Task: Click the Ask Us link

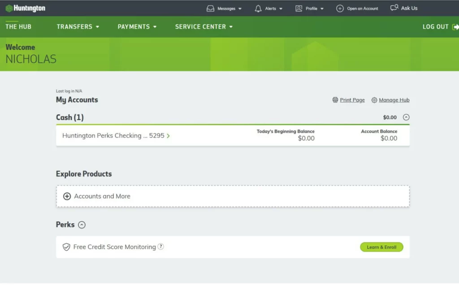Action: 409,8
